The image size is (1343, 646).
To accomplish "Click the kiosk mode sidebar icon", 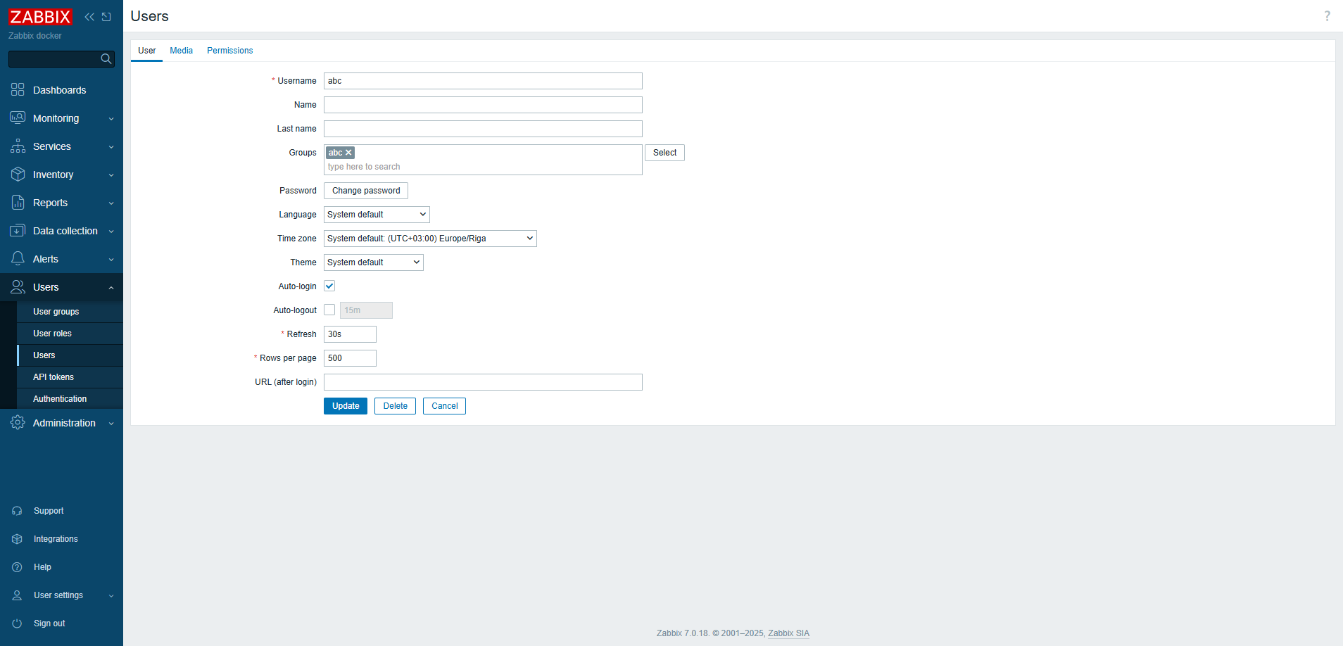I will 106,17.
